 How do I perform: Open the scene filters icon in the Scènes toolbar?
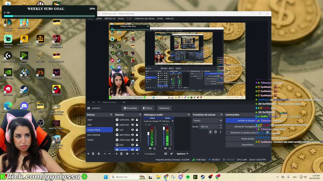(99, 154)
